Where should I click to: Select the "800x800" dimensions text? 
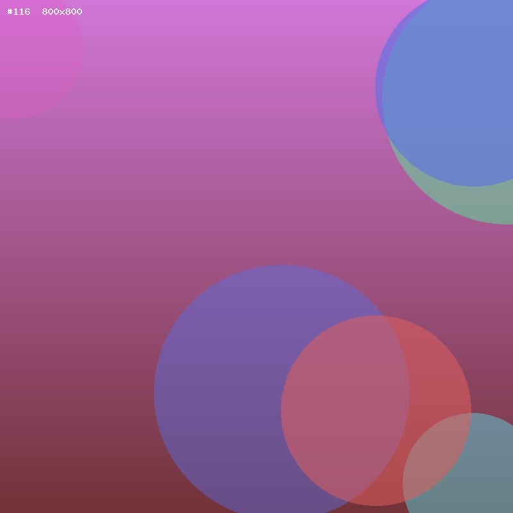click(x=62, y=12)
